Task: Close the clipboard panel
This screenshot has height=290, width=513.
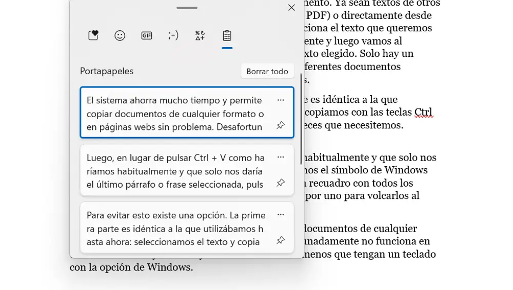Action: [x=291, y=8]
